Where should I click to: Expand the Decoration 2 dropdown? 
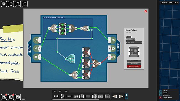(131, 40)
